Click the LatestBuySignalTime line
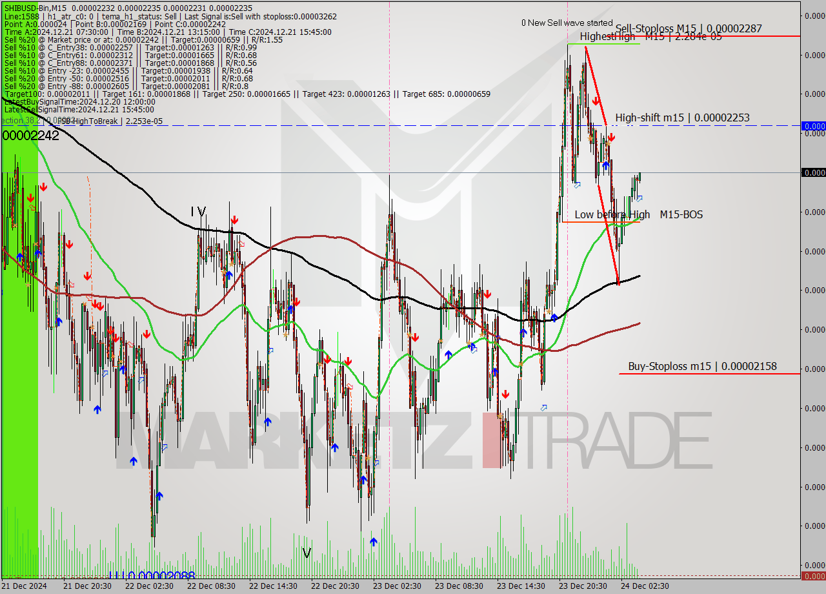The width and height of the screenshot is (826, 594). coord(79,101)
